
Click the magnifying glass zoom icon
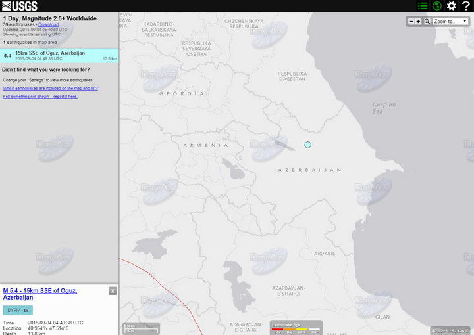(427, 22)
